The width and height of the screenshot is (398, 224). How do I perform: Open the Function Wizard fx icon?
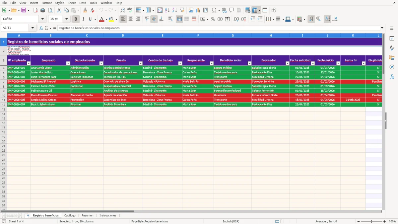(x=41, y=28)
